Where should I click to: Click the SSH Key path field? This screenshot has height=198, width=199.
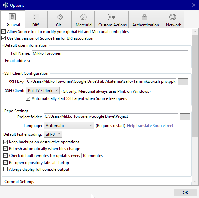click(101, 82)
